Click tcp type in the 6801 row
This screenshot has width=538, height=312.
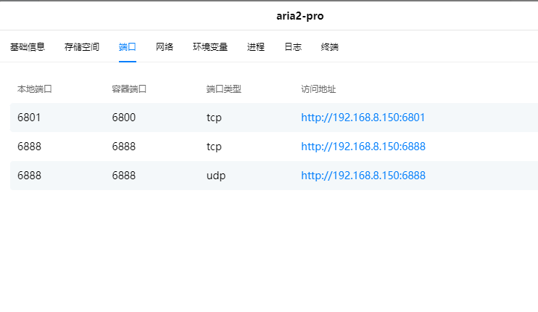(x=214, y=118)
